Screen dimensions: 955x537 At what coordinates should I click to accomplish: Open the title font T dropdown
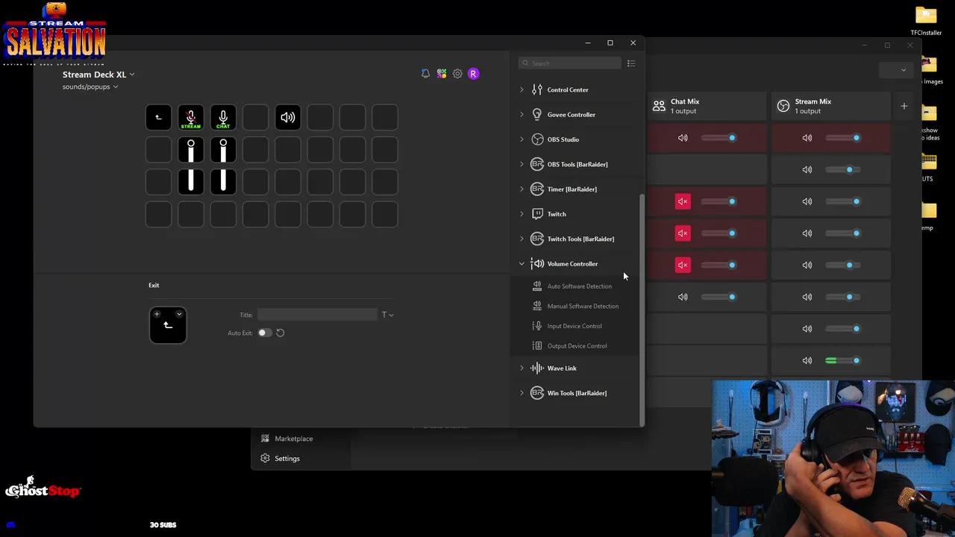[x=387, y=315]
